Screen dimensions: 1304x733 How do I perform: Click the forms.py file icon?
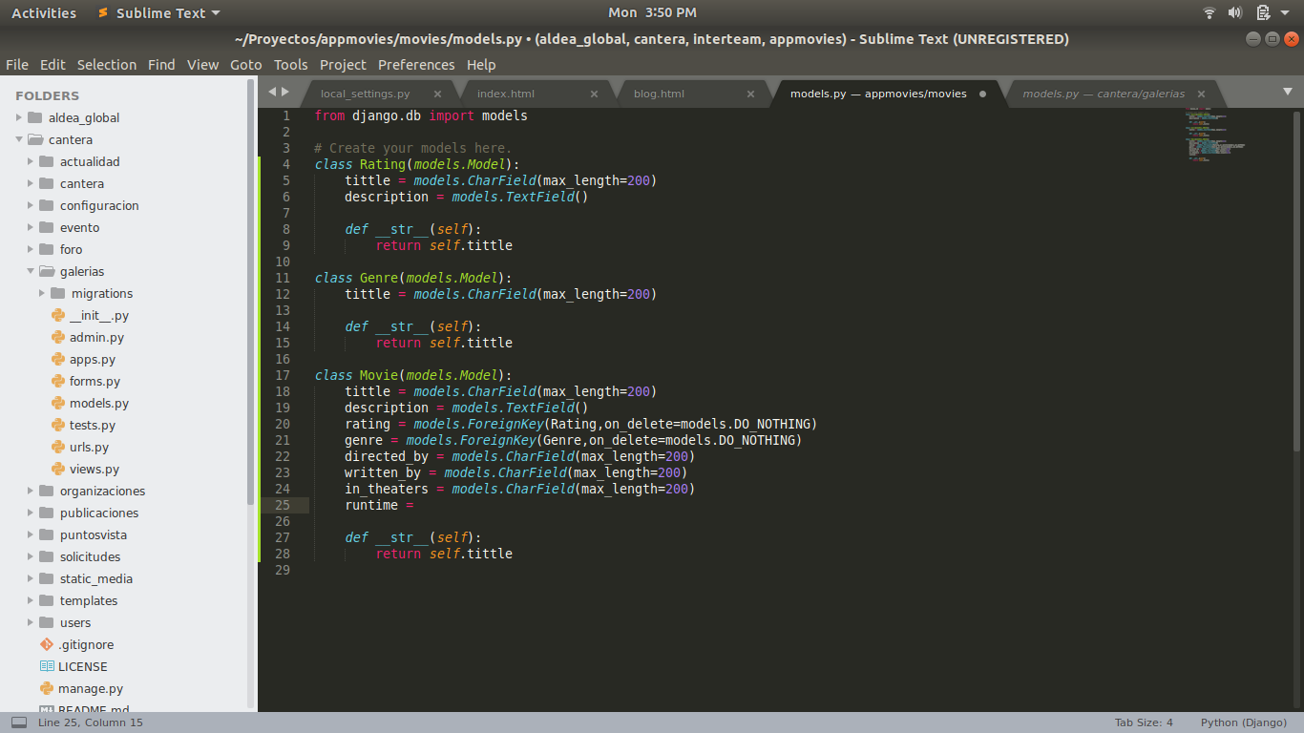pos(58,382)
